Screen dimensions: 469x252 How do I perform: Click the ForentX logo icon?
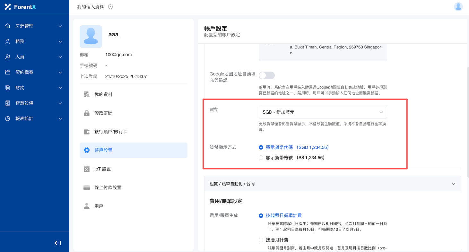8,7
